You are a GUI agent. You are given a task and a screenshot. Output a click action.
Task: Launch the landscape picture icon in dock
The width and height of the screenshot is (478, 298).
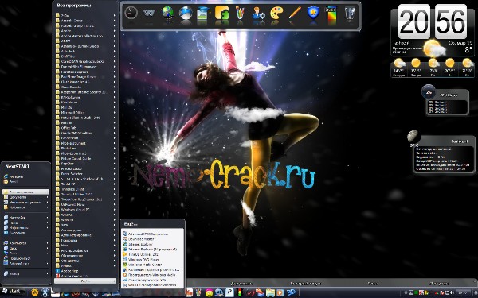click(203, 14)
